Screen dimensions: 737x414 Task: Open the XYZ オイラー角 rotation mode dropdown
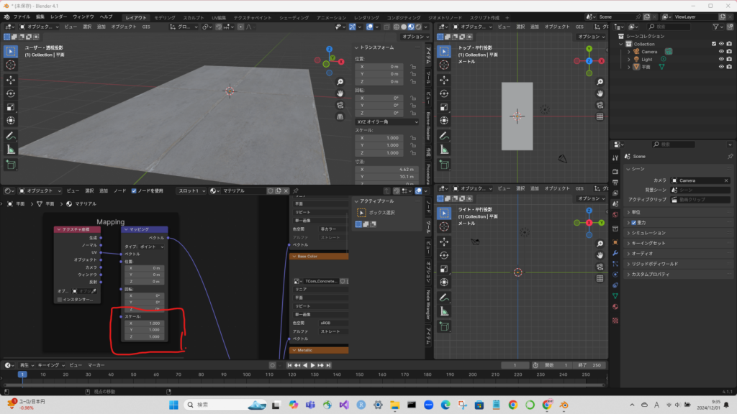(386, 122)
